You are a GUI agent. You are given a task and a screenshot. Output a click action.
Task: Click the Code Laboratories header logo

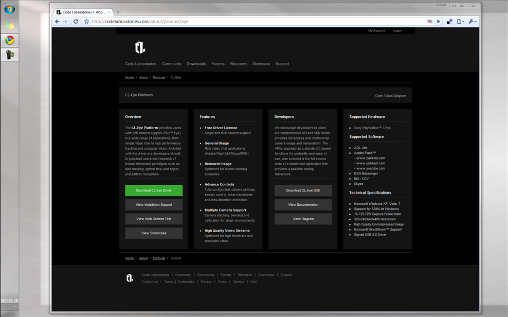tap(140, 48)
